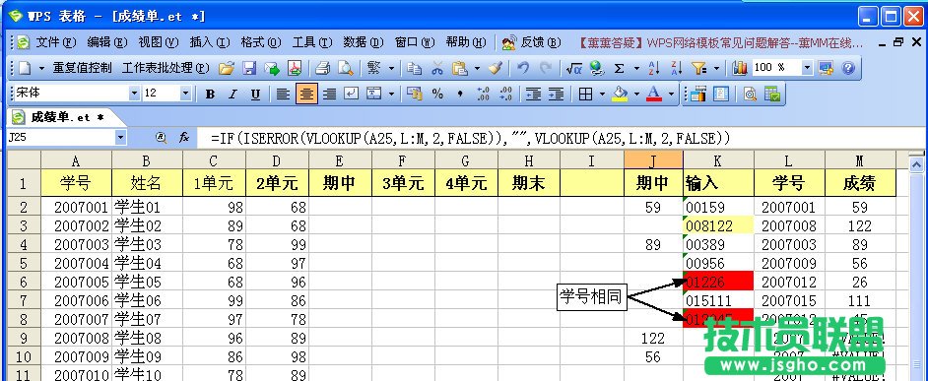The height and width of the screenshot is (381, 928).
Task: Open the 数据(D) menu
Action: [363, 42]
